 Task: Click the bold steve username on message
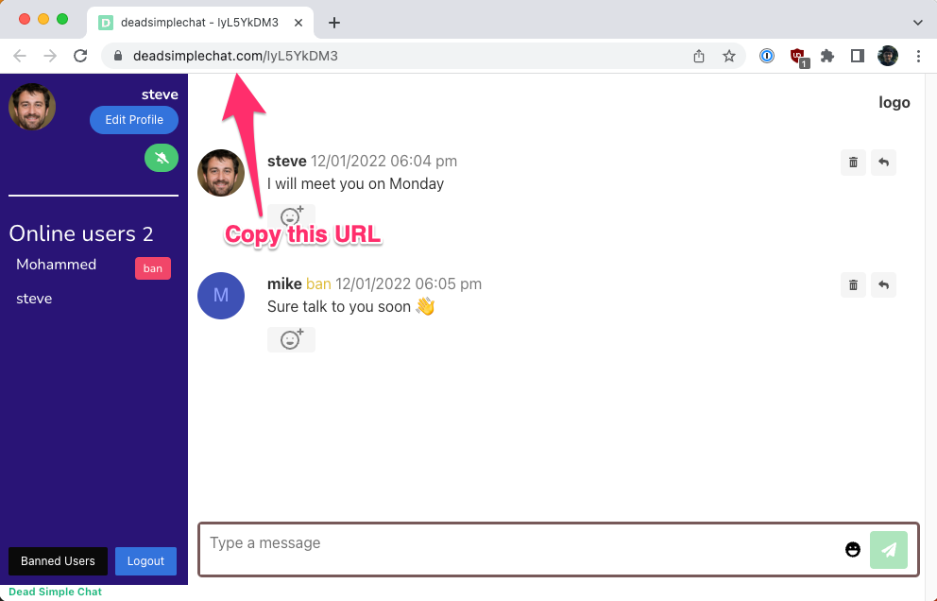pyautogui.click(x=287, y=161)
